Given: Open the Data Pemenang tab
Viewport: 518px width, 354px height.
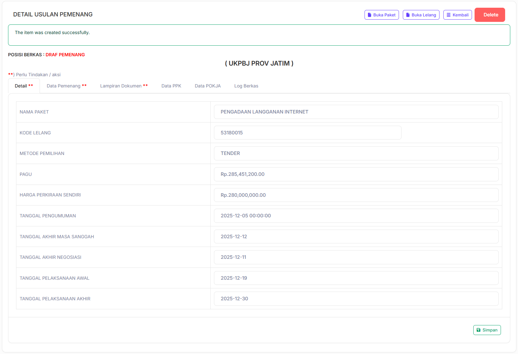Looking at the screenshot, I should coord(66,86).
